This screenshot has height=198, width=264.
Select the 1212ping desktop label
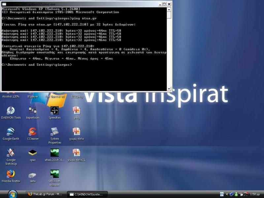[x=77, y=96]
